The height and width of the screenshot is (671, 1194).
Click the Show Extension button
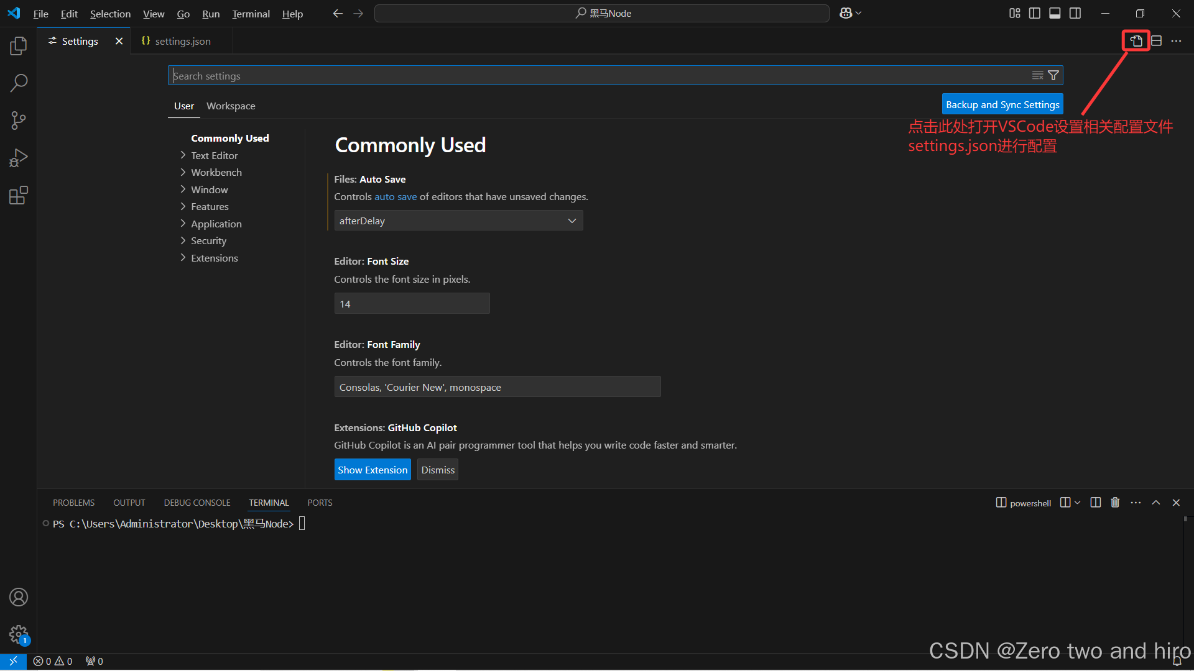tap(373, 470)
